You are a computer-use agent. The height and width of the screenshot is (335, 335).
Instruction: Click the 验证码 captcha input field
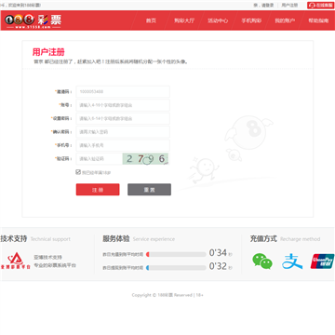(x=100, y=159)
